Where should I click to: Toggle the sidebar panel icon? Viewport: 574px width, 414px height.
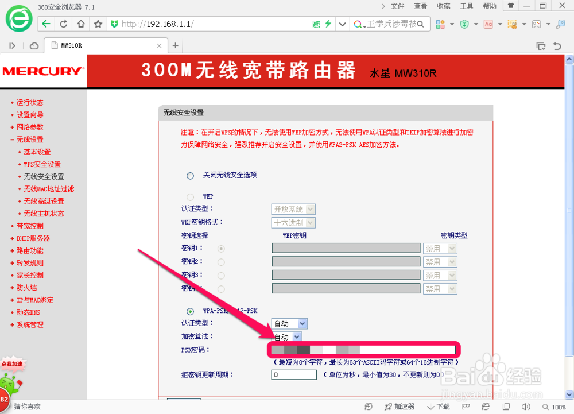12,46
